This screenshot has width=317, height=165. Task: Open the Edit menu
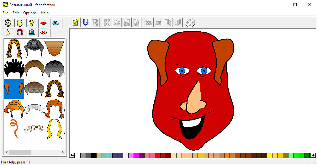coord(16,13)
